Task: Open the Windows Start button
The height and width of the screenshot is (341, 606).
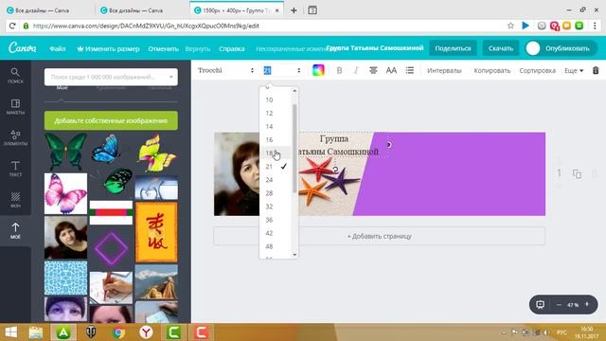Action: coord(10,332)
